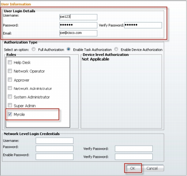
Task: Select Enable Device Authorization radio button
Action: [x=116, y=49]
